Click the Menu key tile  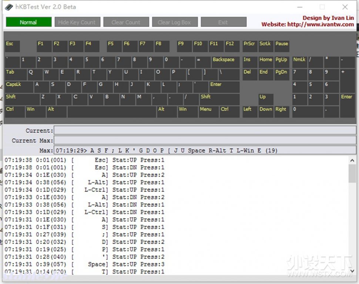tap(209, 112)
